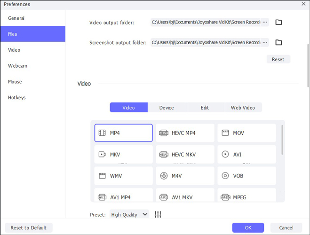310x235 pixels.
Task: Choose the MKV format tile
Action: 124,154
